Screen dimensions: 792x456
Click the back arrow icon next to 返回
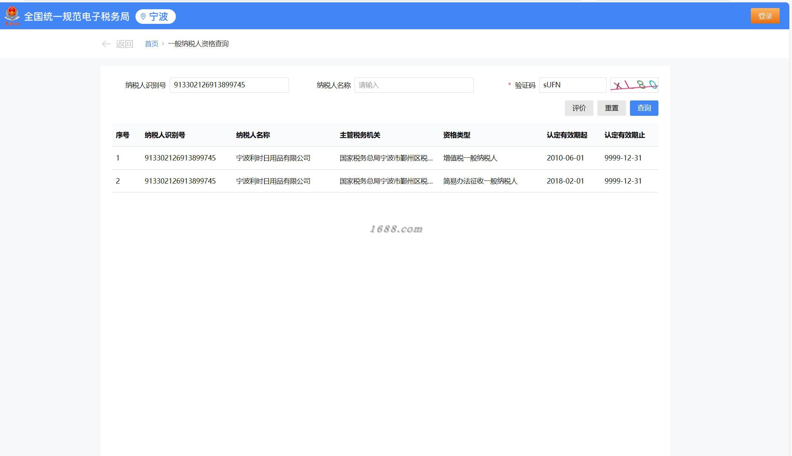(106, 44)
